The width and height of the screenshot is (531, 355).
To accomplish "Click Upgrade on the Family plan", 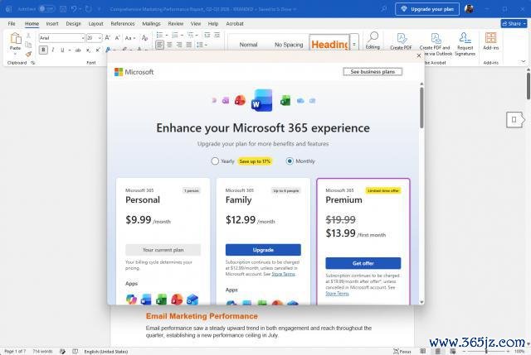I will click(263, 250).
